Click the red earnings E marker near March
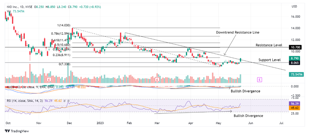The image size is (314, 139). tap(157, 80)
